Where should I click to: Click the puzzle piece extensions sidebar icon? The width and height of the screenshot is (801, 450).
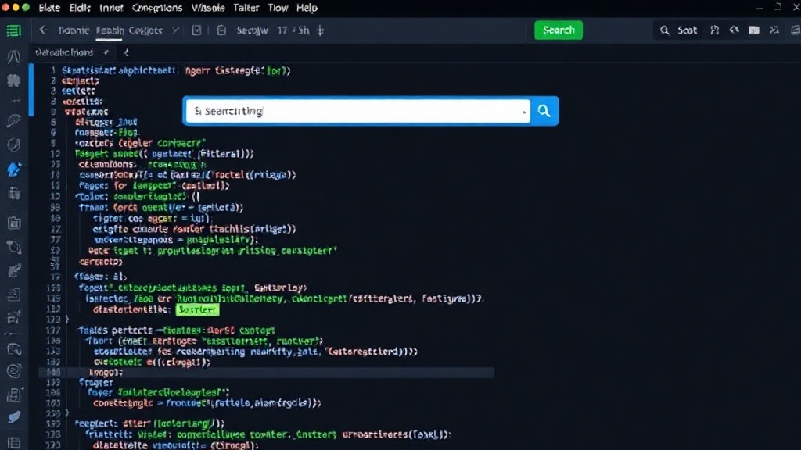[14, 80]
